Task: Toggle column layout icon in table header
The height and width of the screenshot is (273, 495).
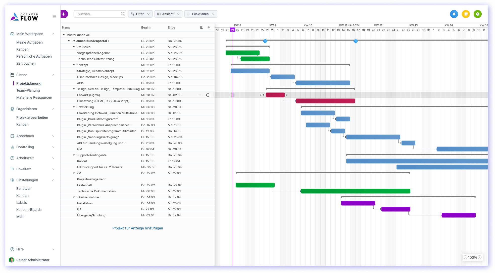Action: pos(202,27)
